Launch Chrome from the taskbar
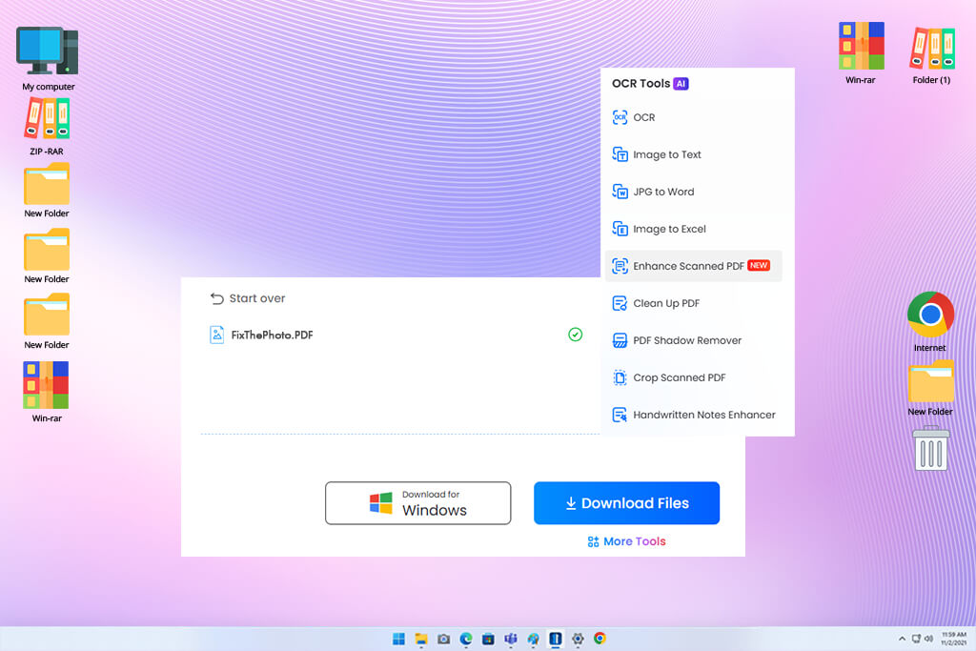 600,639
